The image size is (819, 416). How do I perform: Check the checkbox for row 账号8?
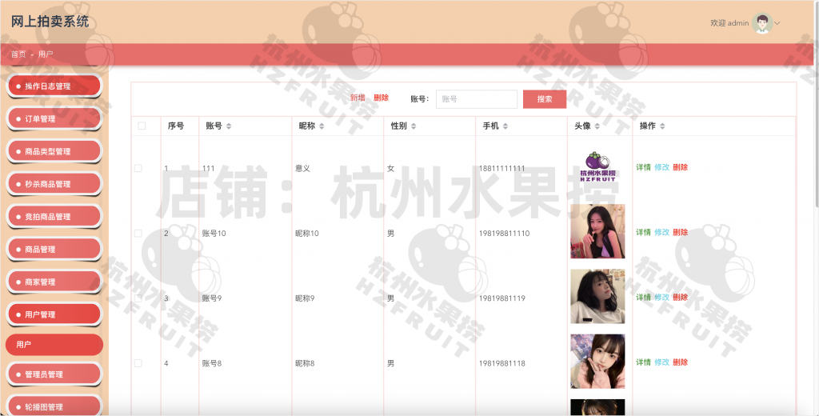[x=138, y=363]
